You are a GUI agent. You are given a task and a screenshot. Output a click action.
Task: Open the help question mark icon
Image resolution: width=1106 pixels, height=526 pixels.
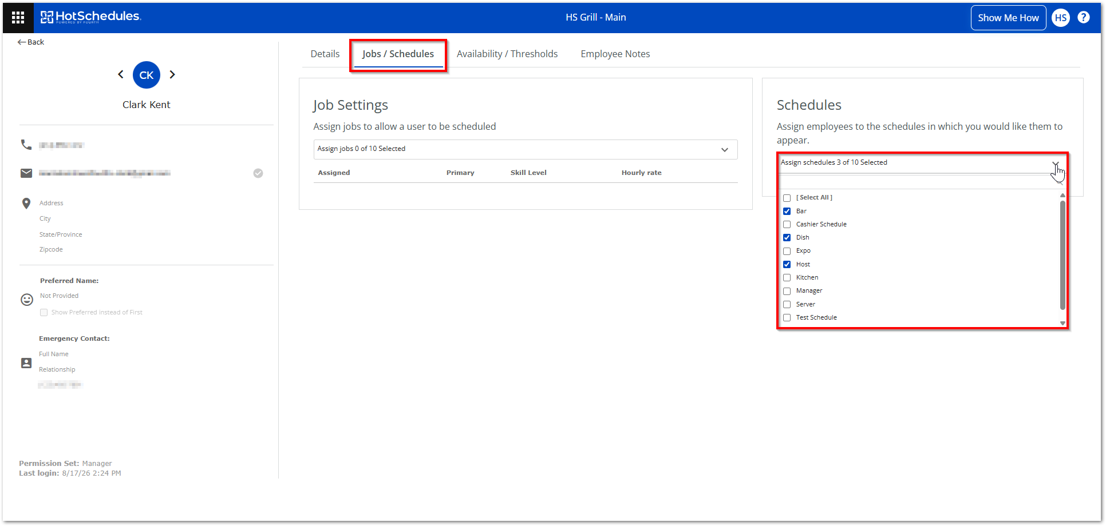(x=1083, y=17)
